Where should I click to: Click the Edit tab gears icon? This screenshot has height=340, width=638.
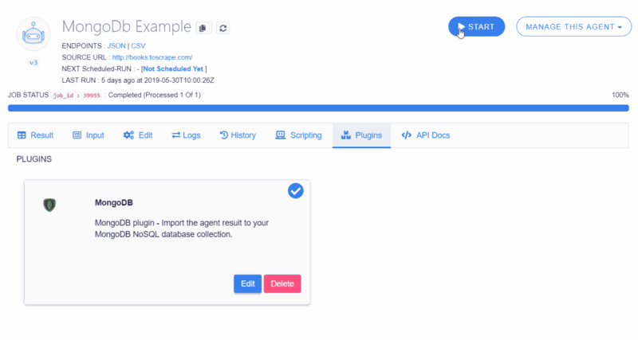click(x=128, y=135)
